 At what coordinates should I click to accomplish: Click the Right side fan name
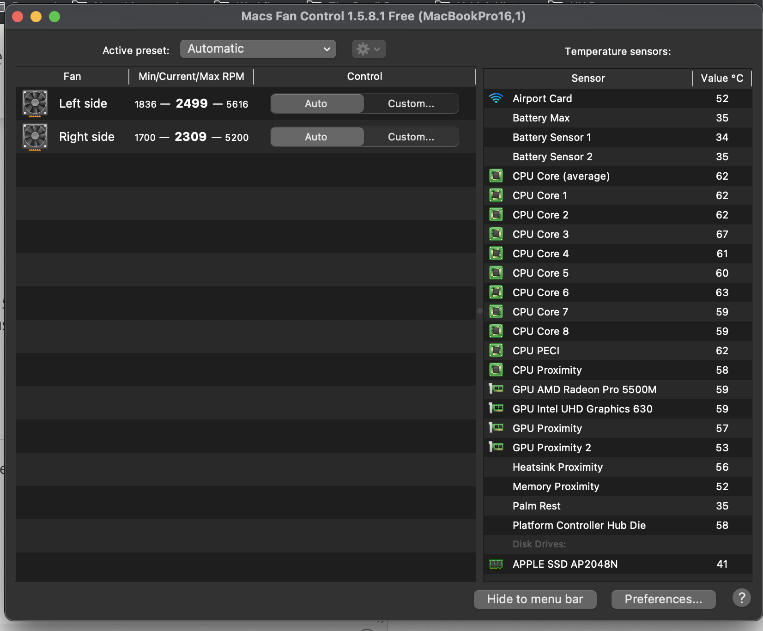[x=87, y=137]
